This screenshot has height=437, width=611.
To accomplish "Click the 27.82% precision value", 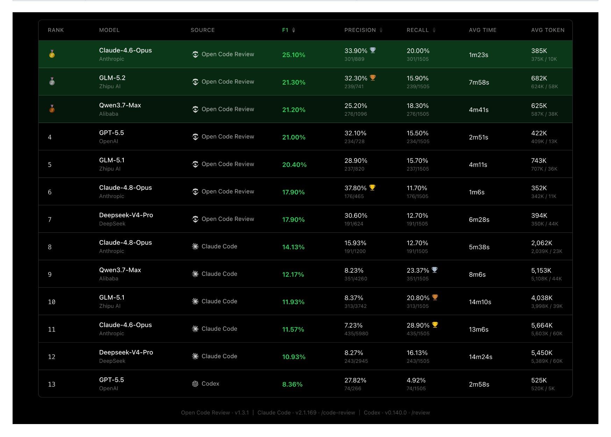I will tap(355, 380).
